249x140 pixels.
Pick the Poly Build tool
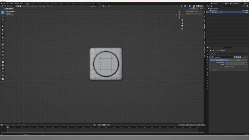[3, 62]
